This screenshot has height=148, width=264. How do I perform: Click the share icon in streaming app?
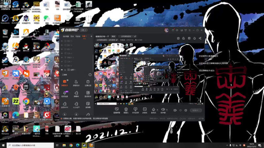pyautogui.click(x=200, y=38)
